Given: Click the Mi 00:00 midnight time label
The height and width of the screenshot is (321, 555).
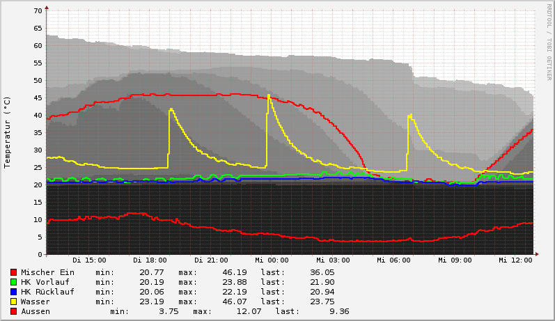Looking at the screenshot, I should pos(272,260).
